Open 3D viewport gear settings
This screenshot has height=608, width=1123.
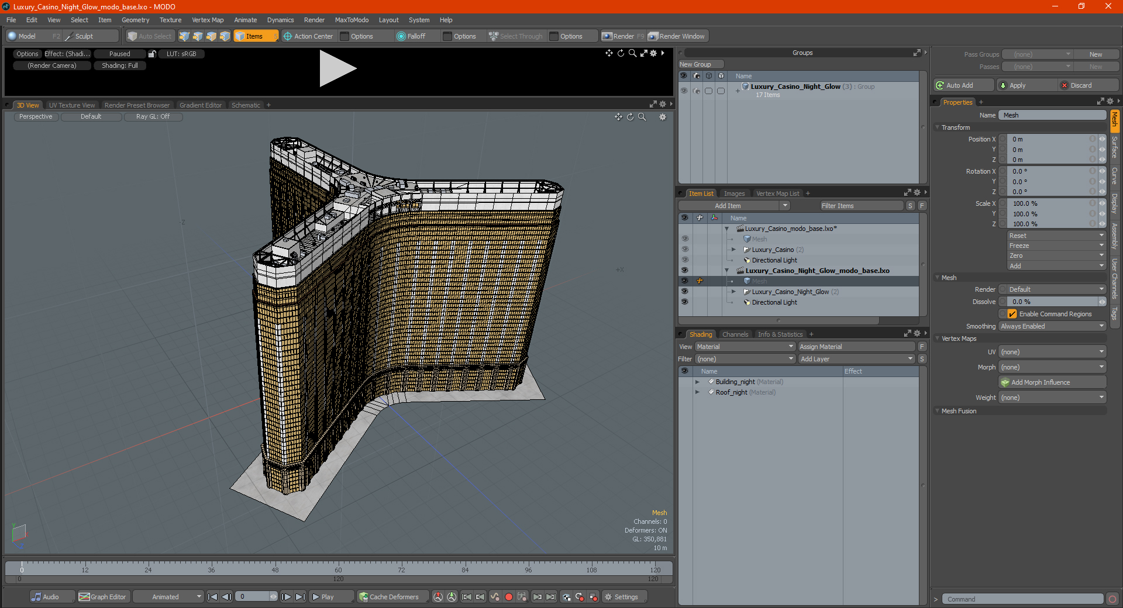[663, 117]
